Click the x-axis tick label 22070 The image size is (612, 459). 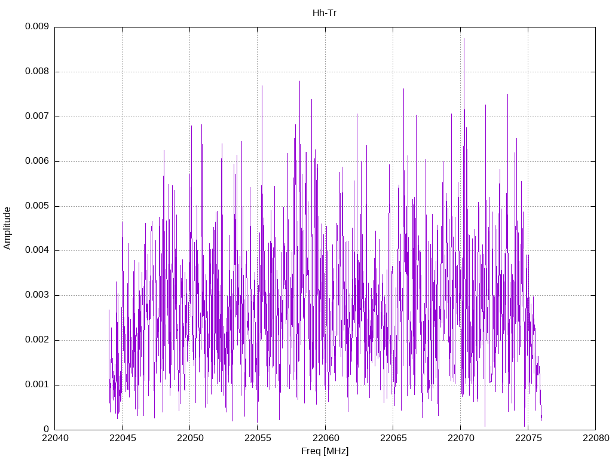pos(461,438)
